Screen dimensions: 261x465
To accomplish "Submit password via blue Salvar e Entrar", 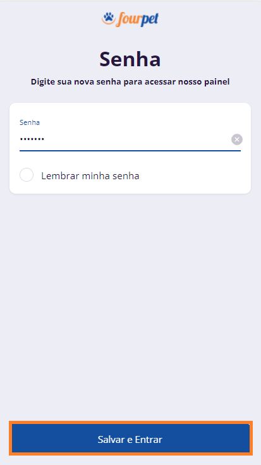I will point(131,439).
